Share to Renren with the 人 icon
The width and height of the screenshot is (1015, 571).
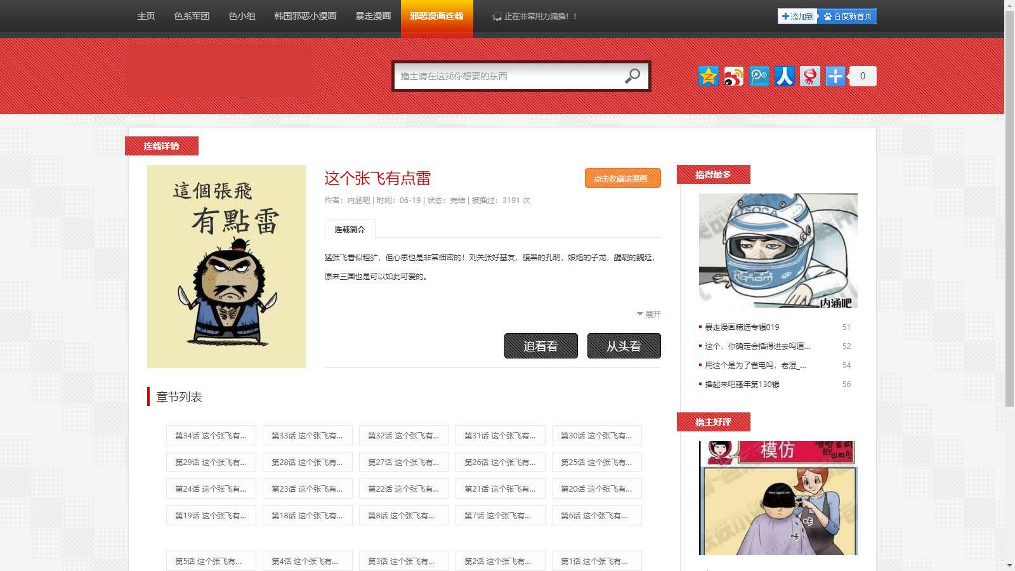click(x=784, y=76)
